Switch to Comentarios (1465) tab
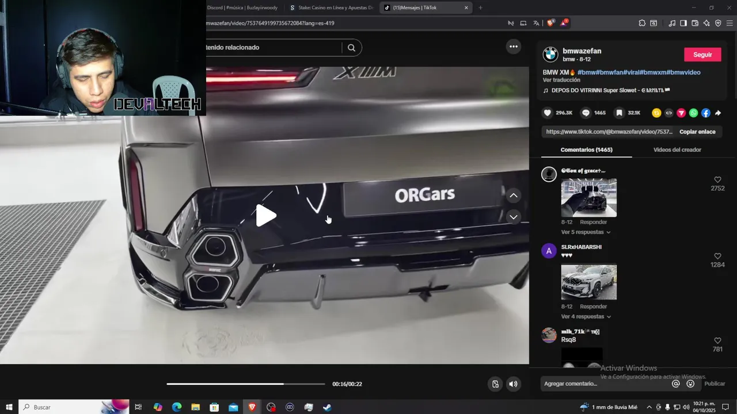 (586, 149)
